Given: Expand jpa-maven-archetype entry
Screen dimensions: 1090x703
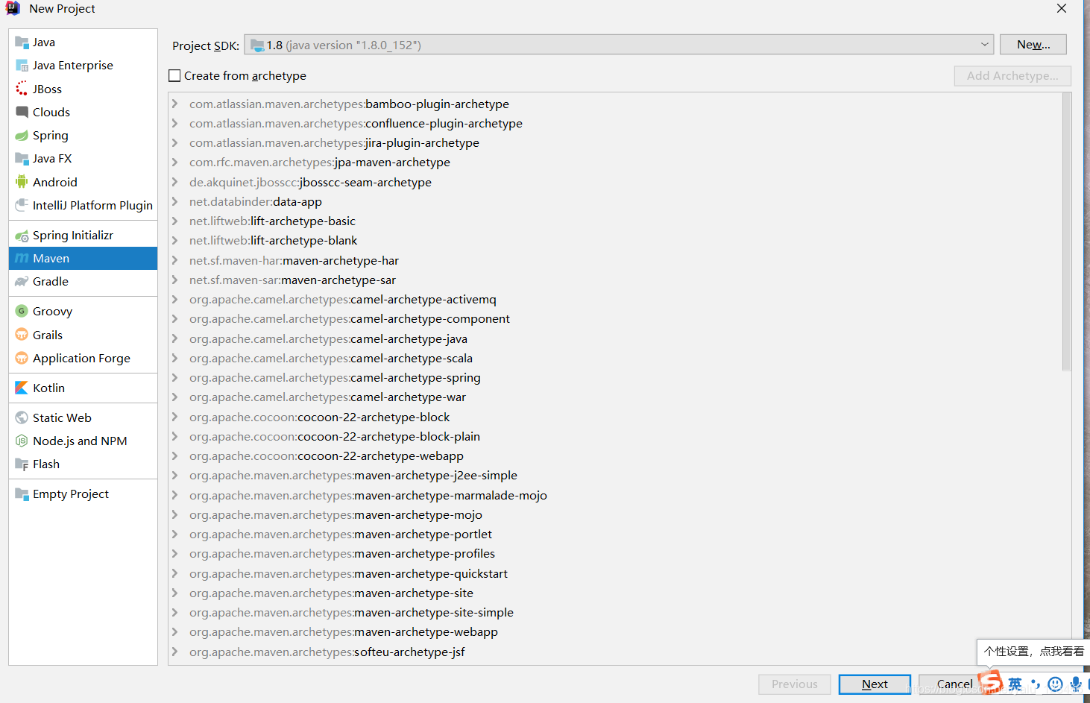Looking at the screenshot, I should pos(174,162).
